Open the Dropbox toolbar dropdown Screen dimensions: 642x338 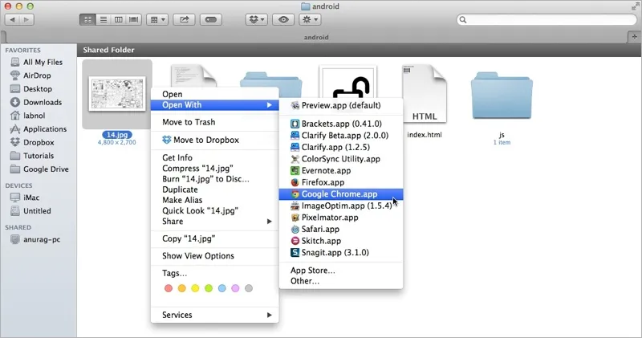(x=256, y=19)
